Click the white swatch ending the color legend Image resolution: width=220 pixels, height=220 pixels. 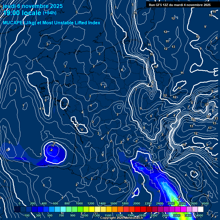point(201,209)
